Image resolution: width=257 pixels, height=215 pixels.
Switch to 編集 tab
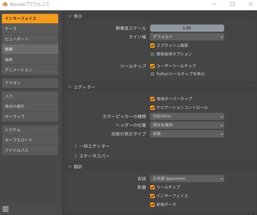point(30,60)
